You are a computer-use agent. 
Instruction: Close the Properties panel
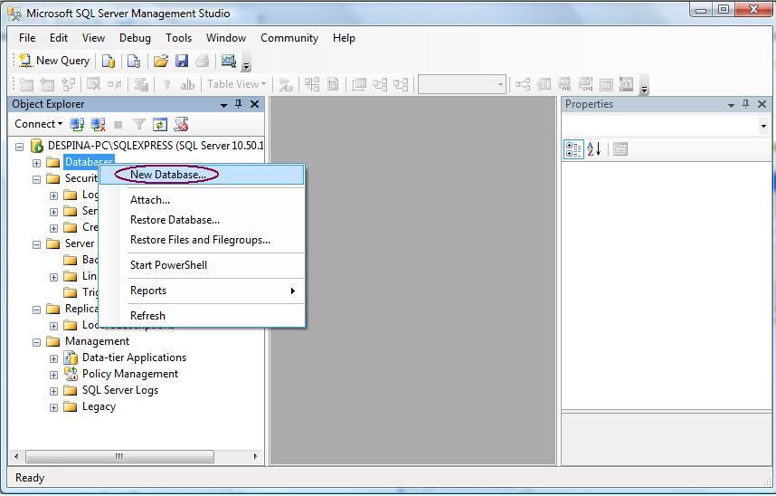tap(762, 104)
